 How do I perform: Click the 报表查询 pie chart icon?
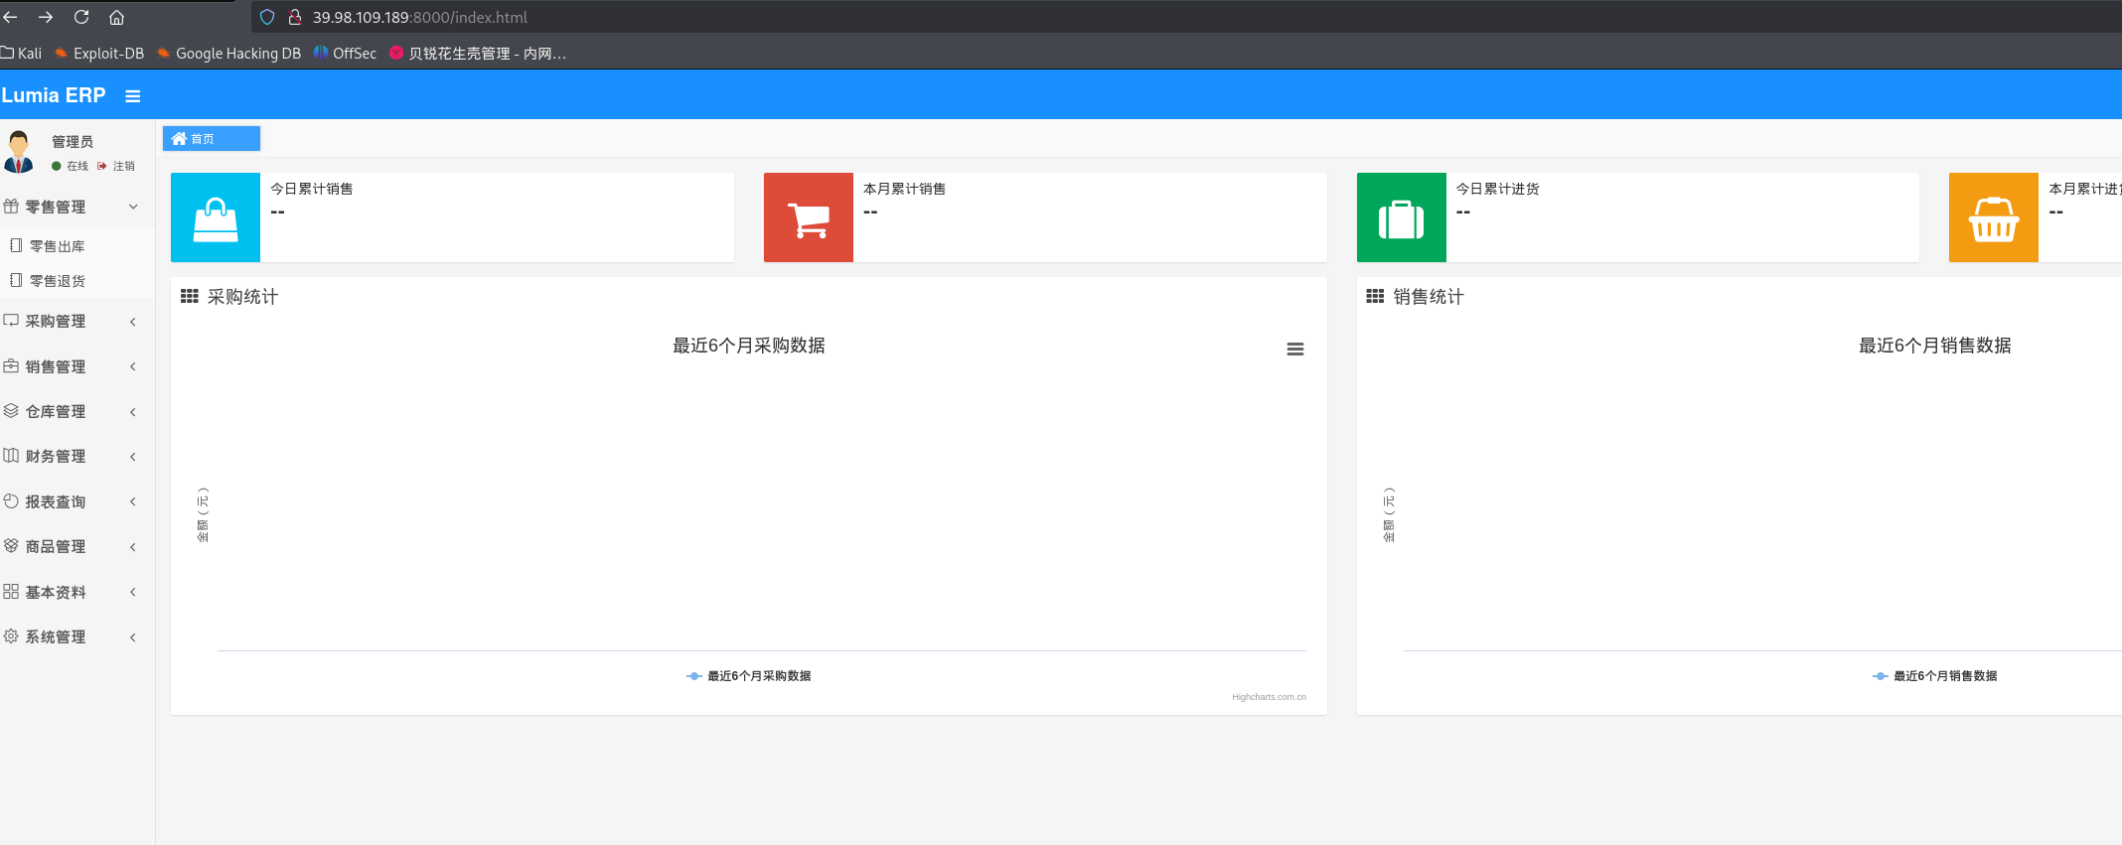11,501
